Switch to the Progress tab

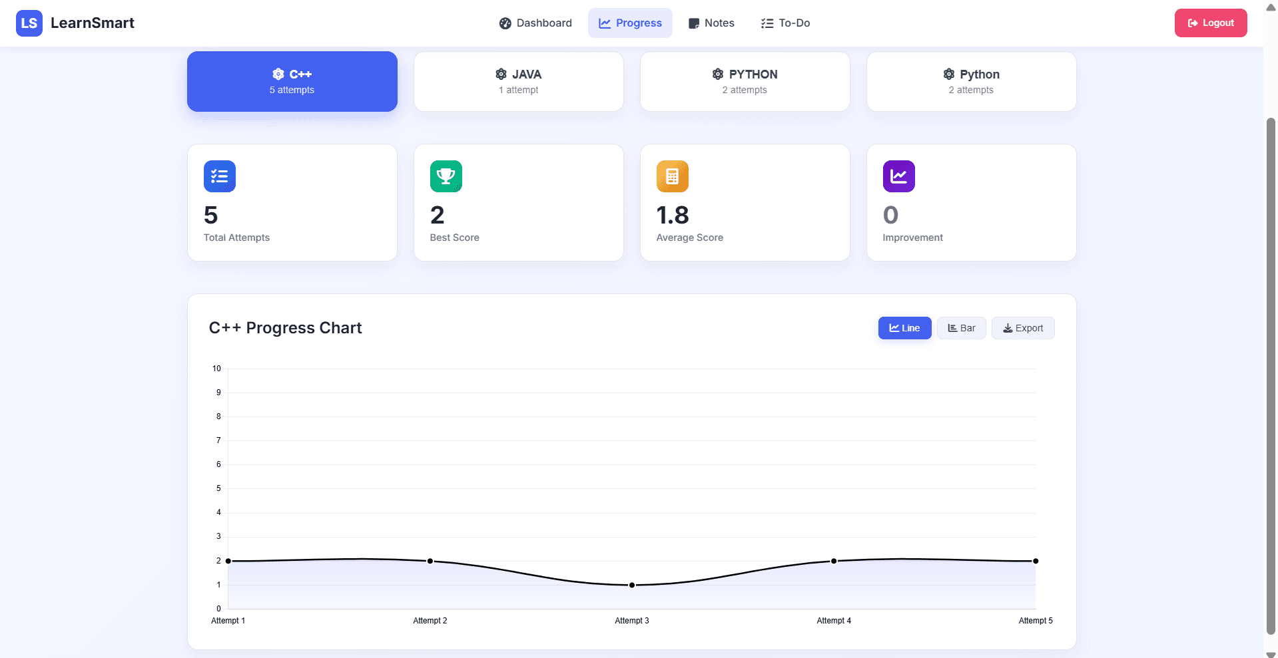pyautogui.click(x=630, y=23)
